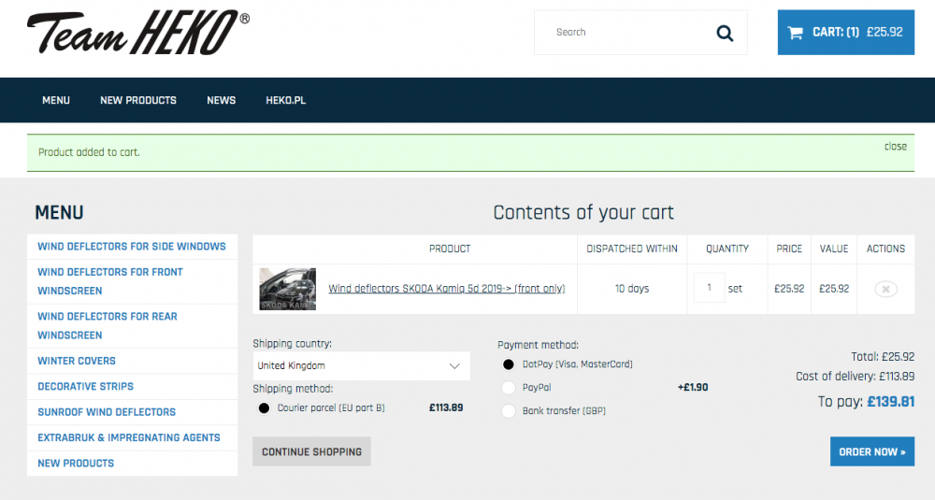Open Wind deflectors SKODA Kamiq product link

click(x=447, y=289)
